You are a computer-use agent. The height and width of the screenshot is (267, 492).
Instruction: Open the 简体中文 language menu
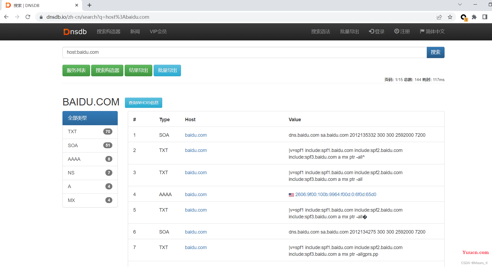tap(432, 32)
